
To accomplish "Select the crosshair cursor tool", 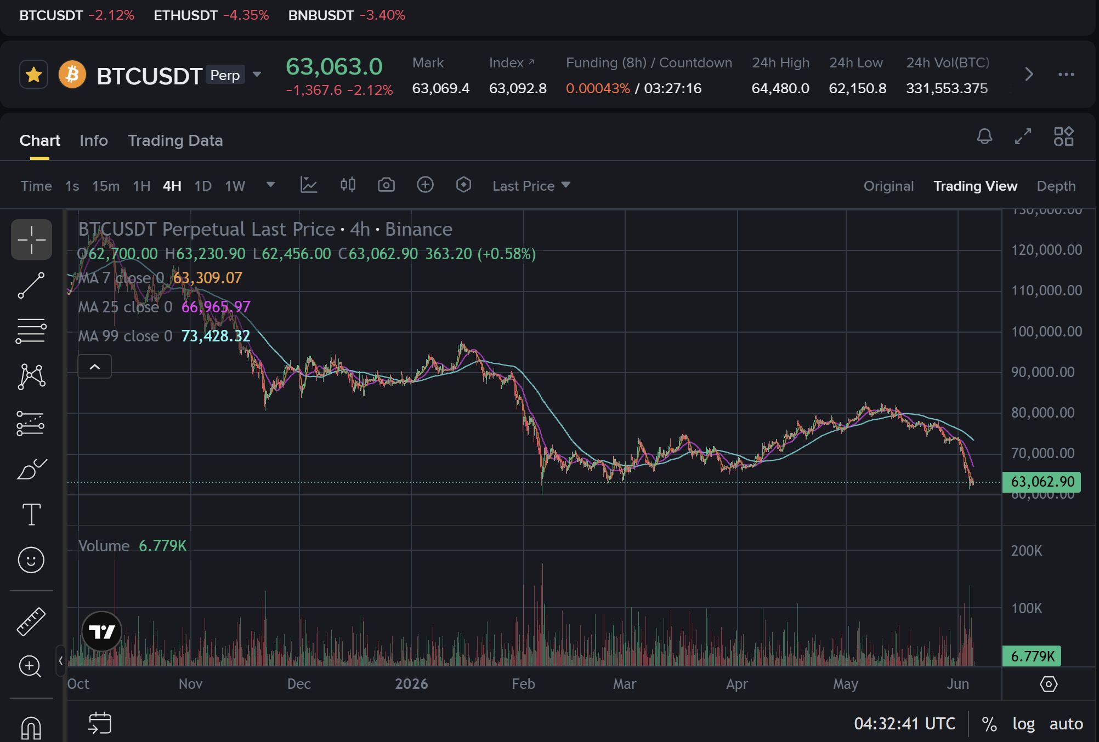I will 31,239.
